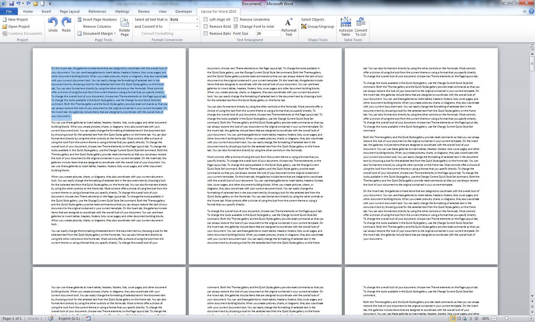Click the view ruler toggle above the scrollbar
535x322 pixels.
click(532, 48)
